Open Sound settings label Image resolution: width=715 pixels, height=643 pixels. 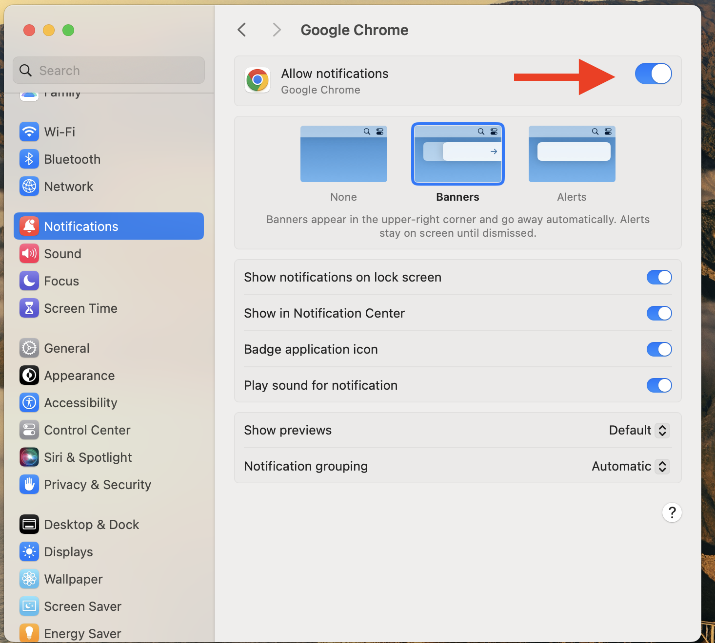pyautogui.click(x=62, y=254)
